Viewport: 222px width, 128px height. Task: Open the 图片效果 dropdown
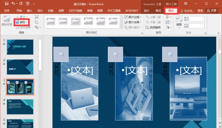[133, 22]
